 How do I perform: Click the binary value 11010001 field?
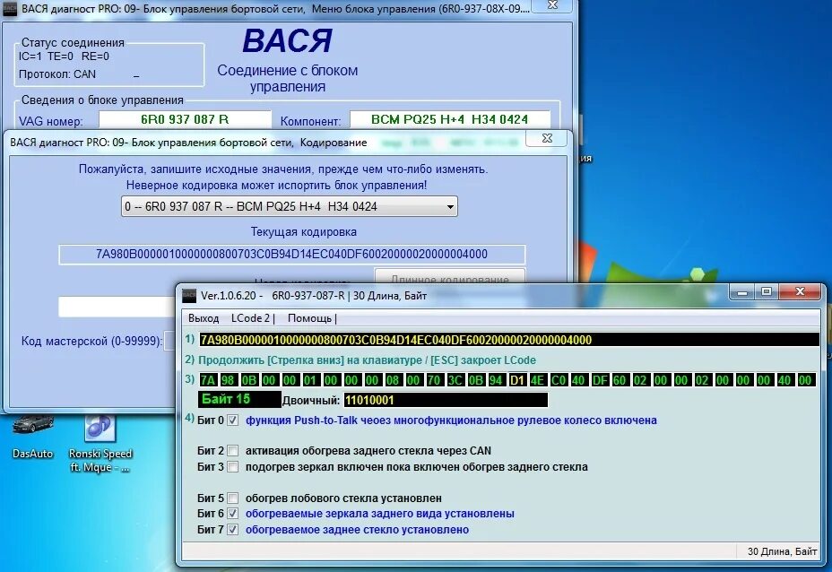tap(446, 400)
